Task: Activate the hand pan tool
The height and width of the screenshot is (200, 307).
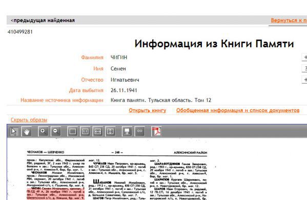Action: 27,131
